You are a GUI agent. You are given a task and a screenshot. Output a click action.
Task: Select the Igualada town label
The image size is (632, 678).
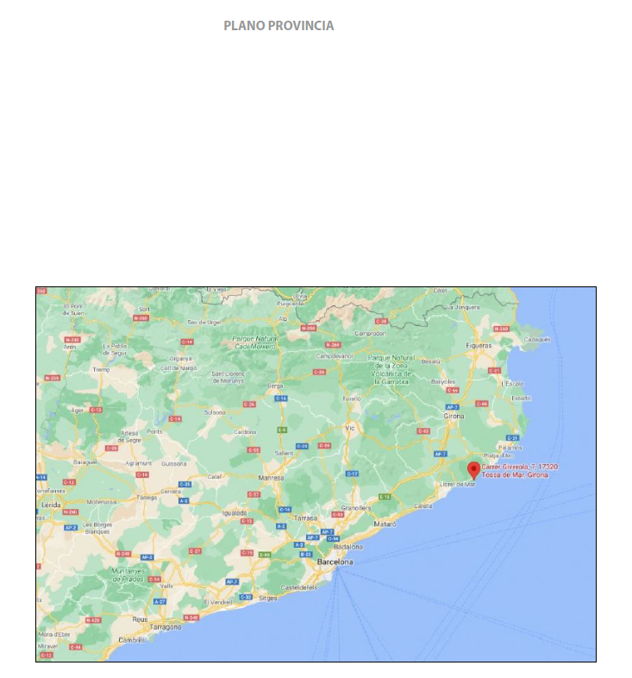(x=235, y=512)
